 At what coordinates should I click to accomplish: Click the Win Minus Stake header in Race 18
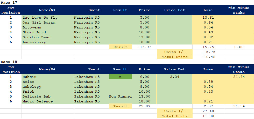[239, 69]
